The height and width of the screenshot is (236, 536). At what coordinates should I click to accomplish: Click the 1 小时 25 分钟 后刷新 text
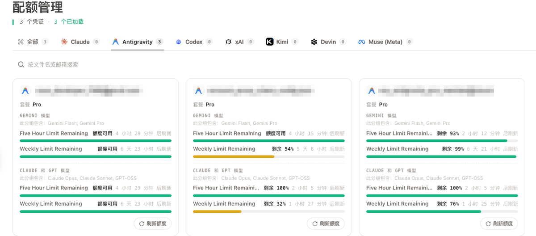pos(490,204)
